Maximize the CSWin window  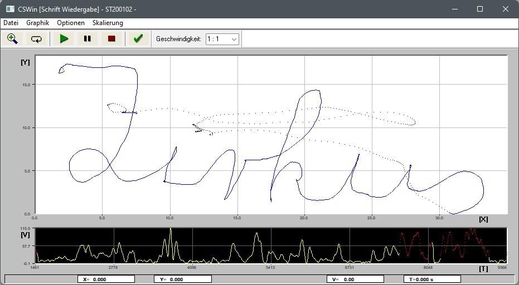click(480, 9)
